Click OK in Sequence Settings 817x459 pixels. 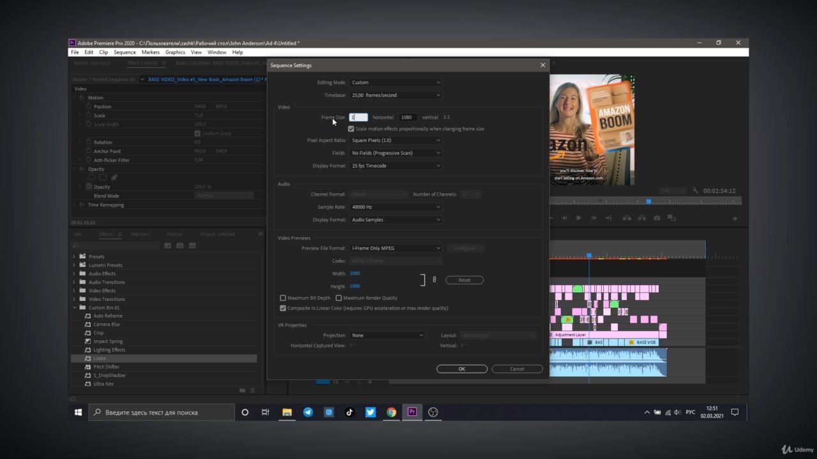(461, 369)
